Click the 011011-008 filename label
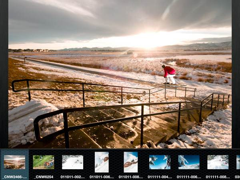Image resolution: width=240 pixels, height=180 pixels. (130, 176)
